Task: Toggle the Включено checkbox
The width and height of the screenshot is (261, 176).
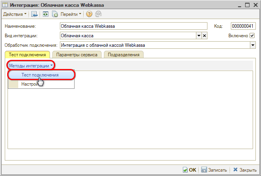Action: pyautogui.click(x=252, y=36)
